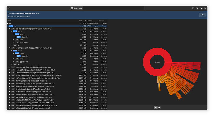
Task: Select the nix path segment
Action: tap(81, 8)
